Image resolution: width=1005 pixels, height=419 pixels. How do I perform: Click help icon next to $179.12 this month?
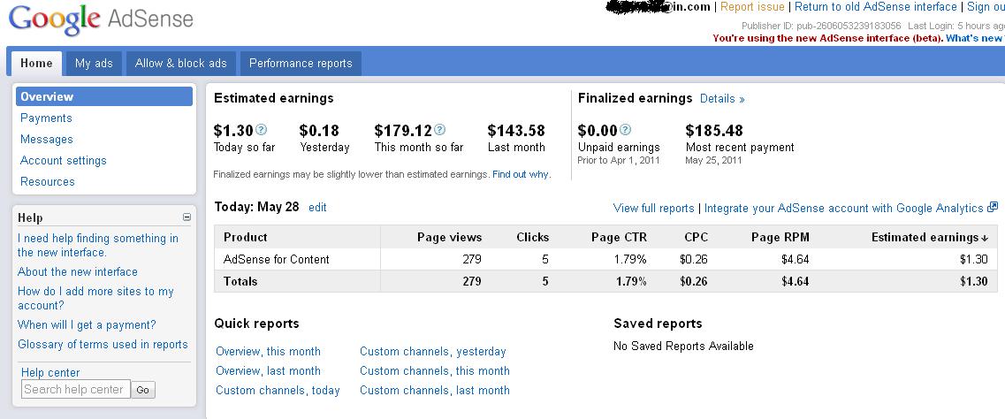(x=440, y=130)
